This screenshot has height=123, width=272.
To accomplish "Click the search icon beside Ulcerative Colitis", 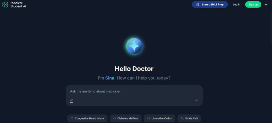I will [149, 118].
